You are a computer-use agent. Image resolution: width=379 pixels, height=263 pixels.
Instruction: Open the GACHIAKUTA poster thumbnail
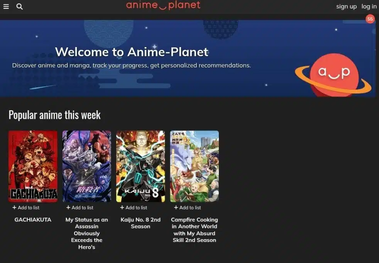pos(33,166)
